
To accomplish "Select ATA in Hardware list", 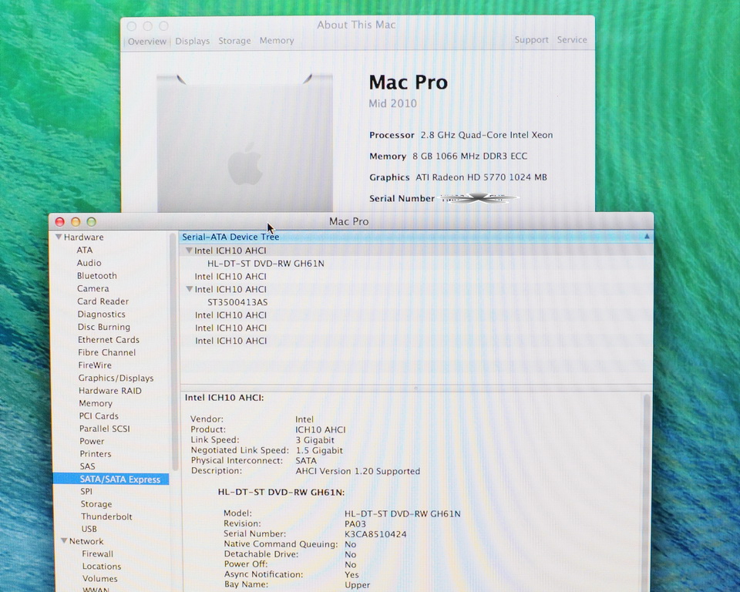I will [x=85, y=251].
